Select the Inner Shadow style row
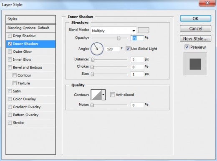The height and width of the screenshot is (161, 217). pos(30,44)
